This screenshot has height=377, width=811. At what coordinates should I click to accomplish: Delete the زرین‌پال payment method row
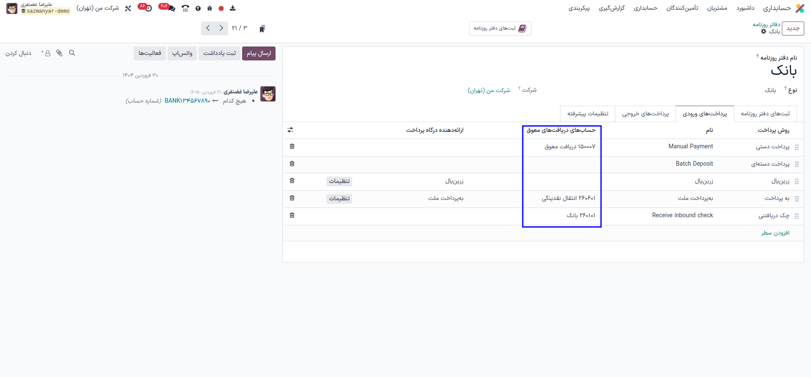pyautogui.click(x=292, y=181)
